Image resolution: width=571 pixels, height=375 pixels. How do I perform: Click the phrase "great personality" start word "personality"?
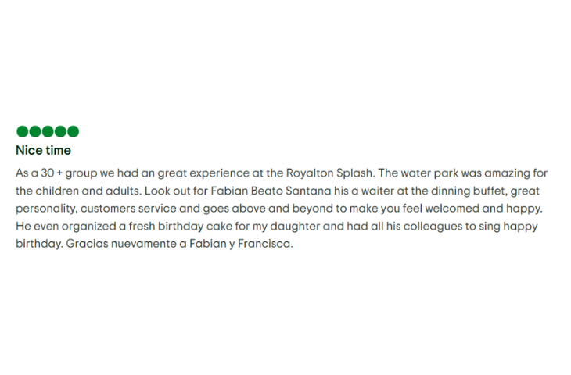click(46, 209)
